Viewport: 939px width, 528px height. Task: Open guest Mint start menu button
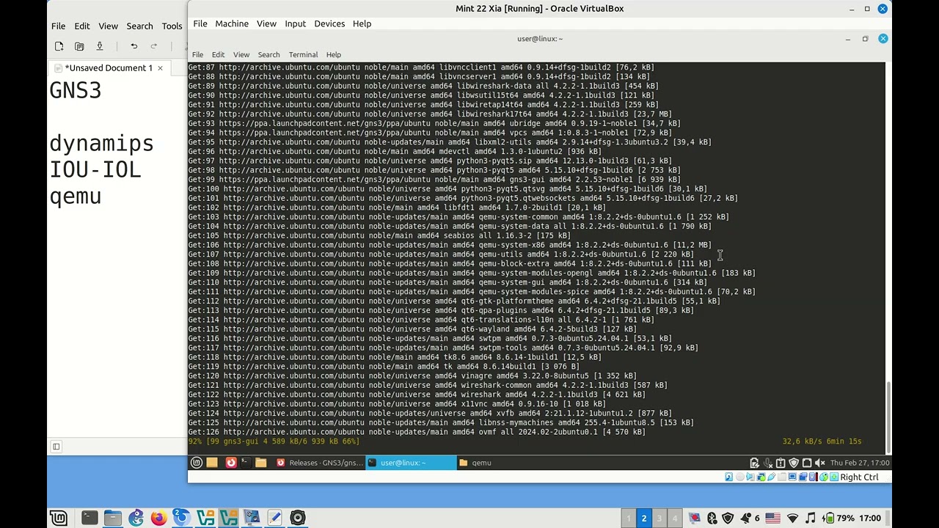(x=196, y=463)
